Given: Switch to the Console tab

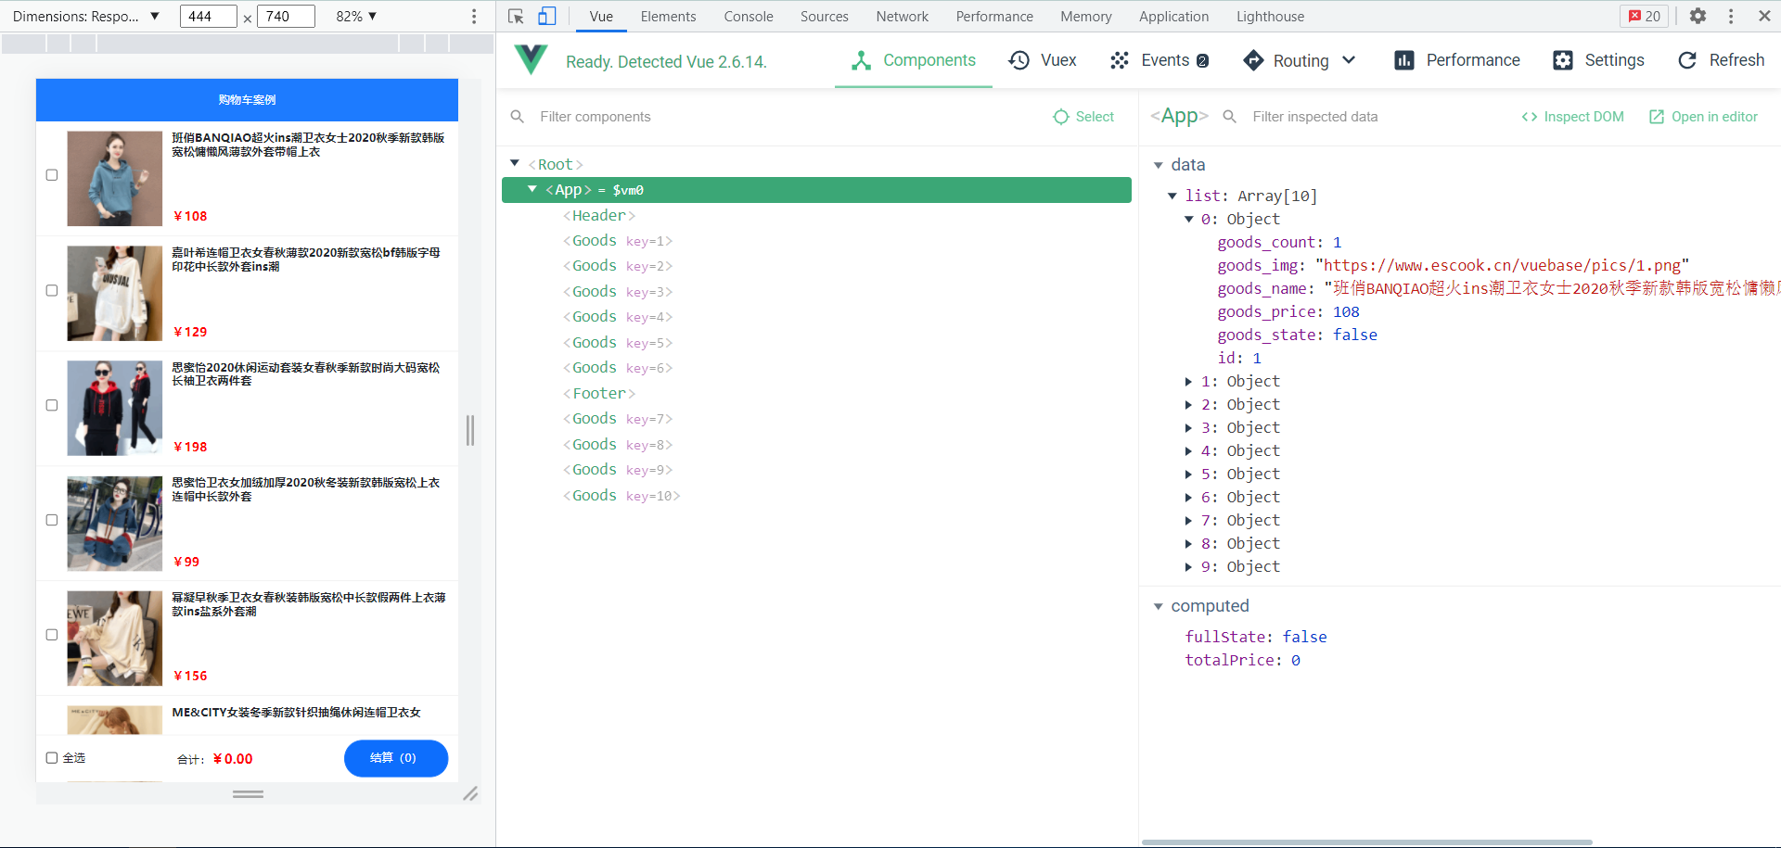Looking at the screenshot, I should [749, 17].
